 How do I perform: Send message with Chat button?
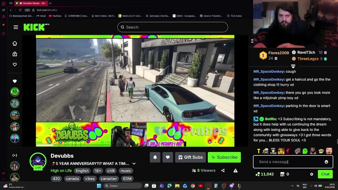coord(325,174)
